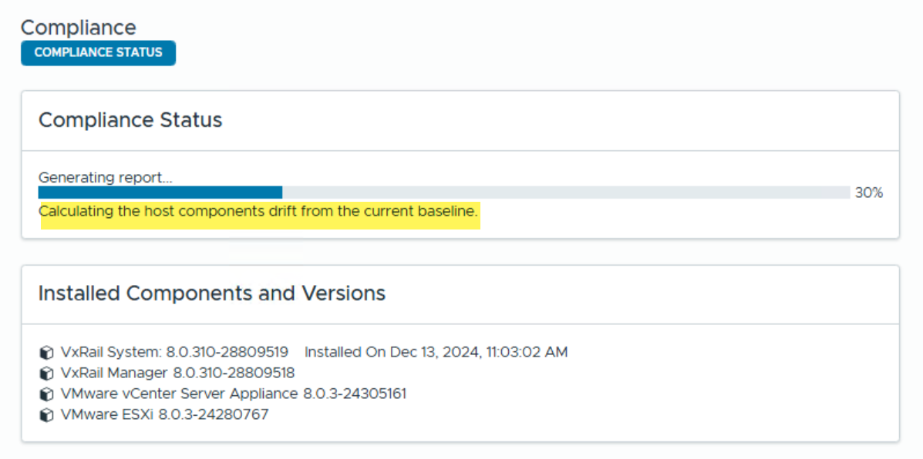Select the VxRail Manager label text
Viewport: 923px width, 459px height.
[x=114, y=373]
